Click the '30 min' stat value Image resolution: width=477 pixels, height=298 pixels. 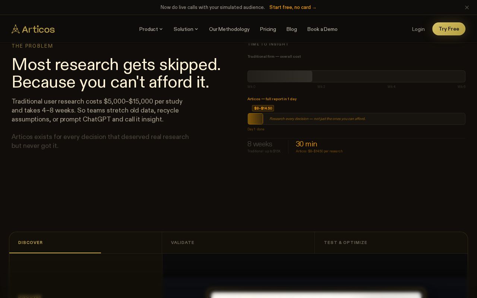click(x=306, y=144)
